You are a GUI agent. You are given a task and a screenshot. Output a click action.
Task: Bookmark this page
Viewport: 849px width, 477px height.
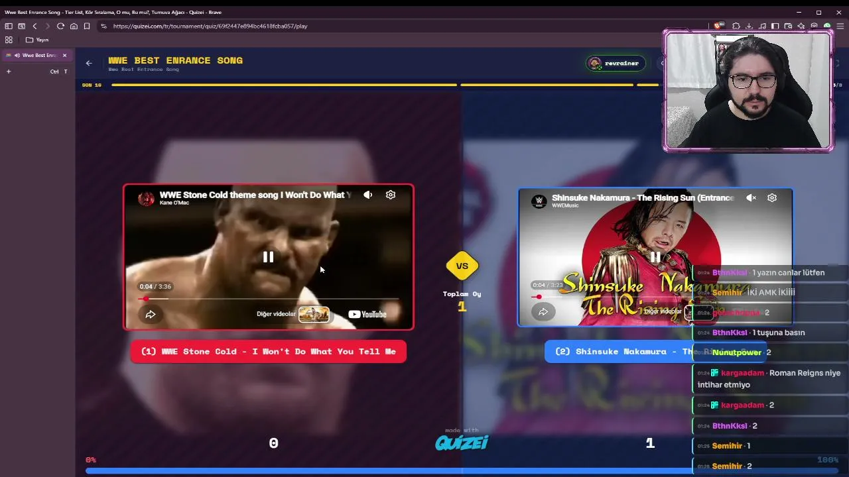click(87, 26)
